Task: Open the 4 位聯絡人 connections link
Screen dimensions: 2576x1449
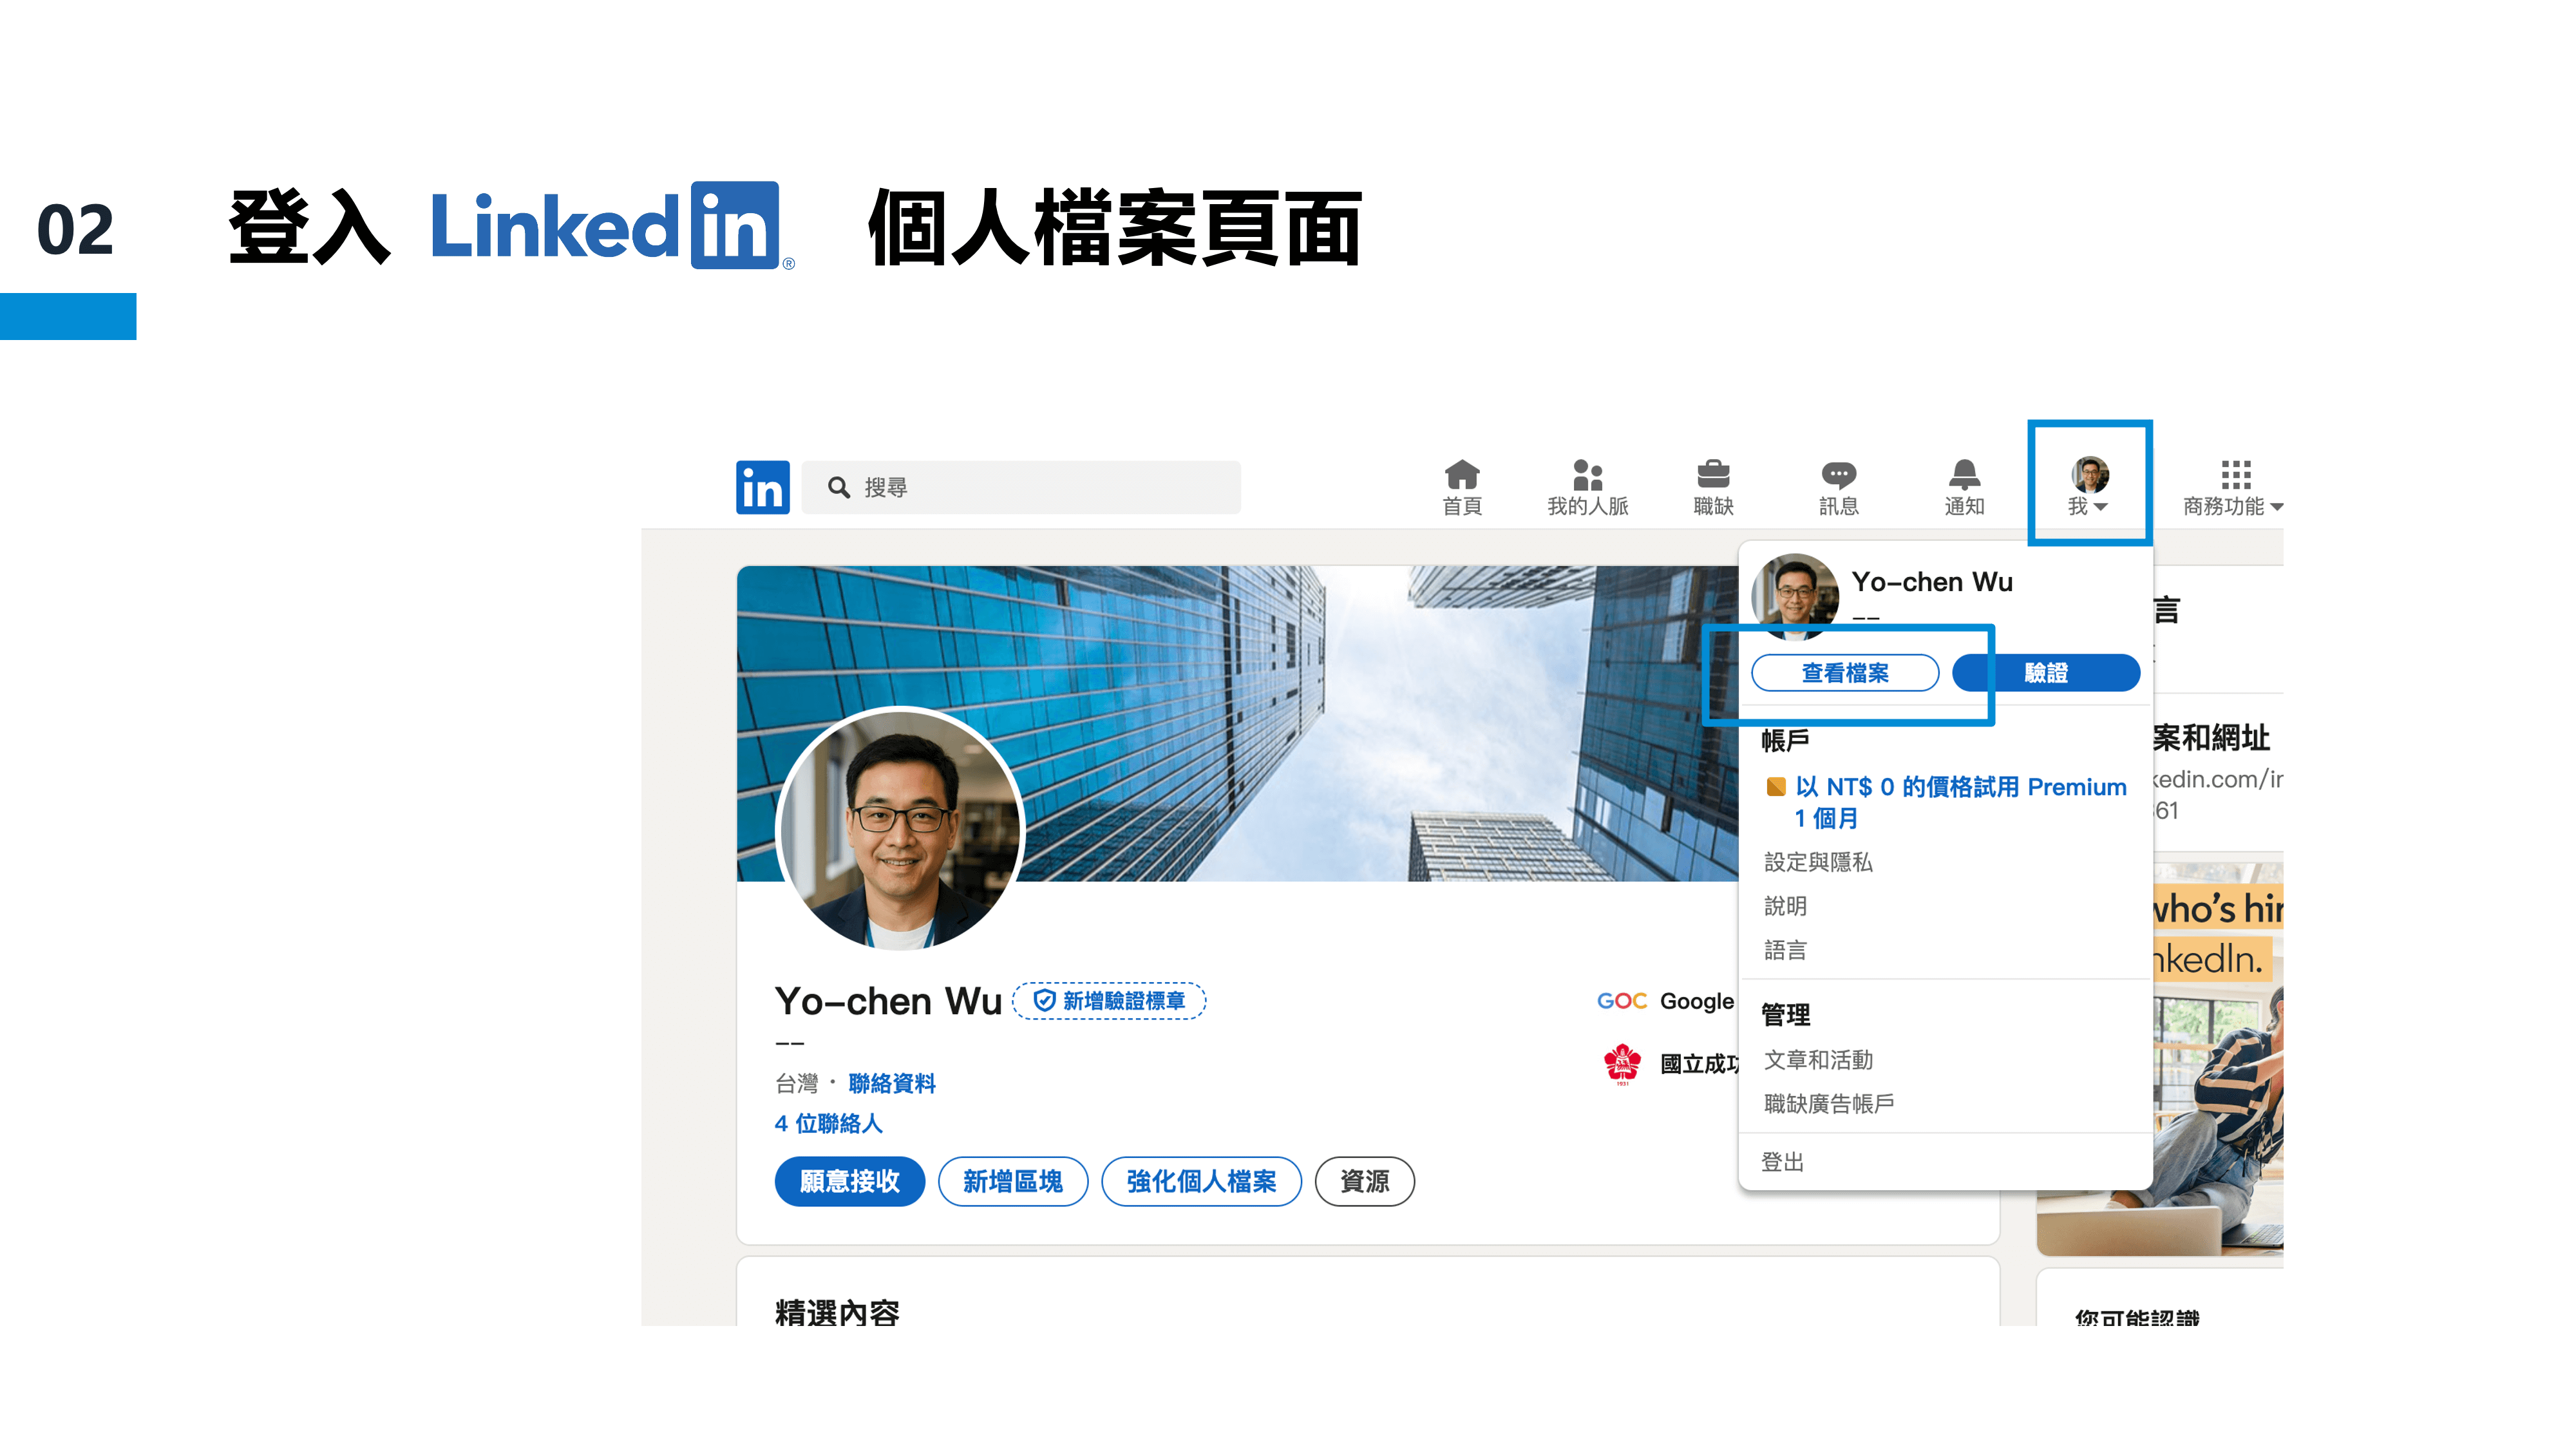Action: pyautogui.click(x=828, y=1124)
